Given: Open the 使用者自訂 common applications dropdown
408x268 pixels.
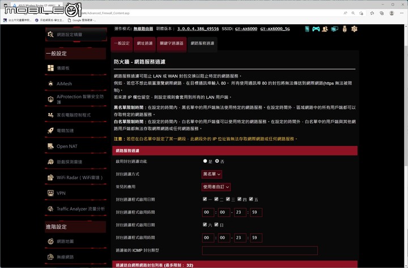Looking at the screenshot, I should click(216, 187).
